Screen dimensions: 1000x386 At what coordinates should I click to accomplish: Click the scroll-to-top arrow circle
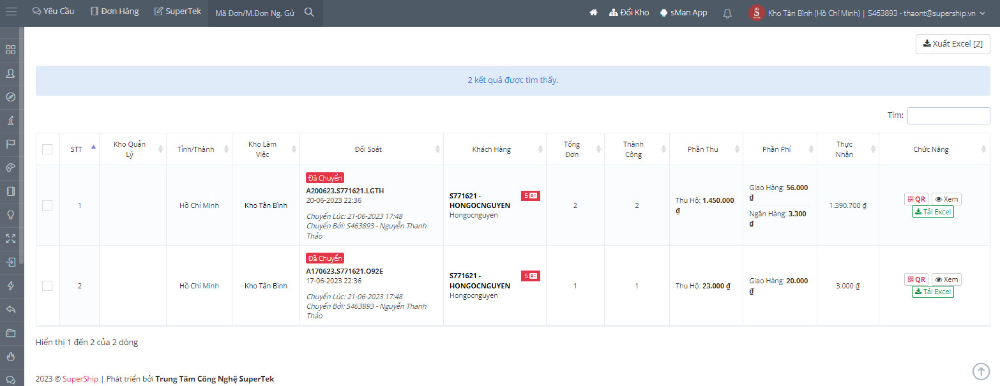(980, 371)
